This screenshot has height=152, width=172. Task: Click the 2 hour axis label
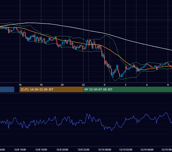click(x=126, y=85)
